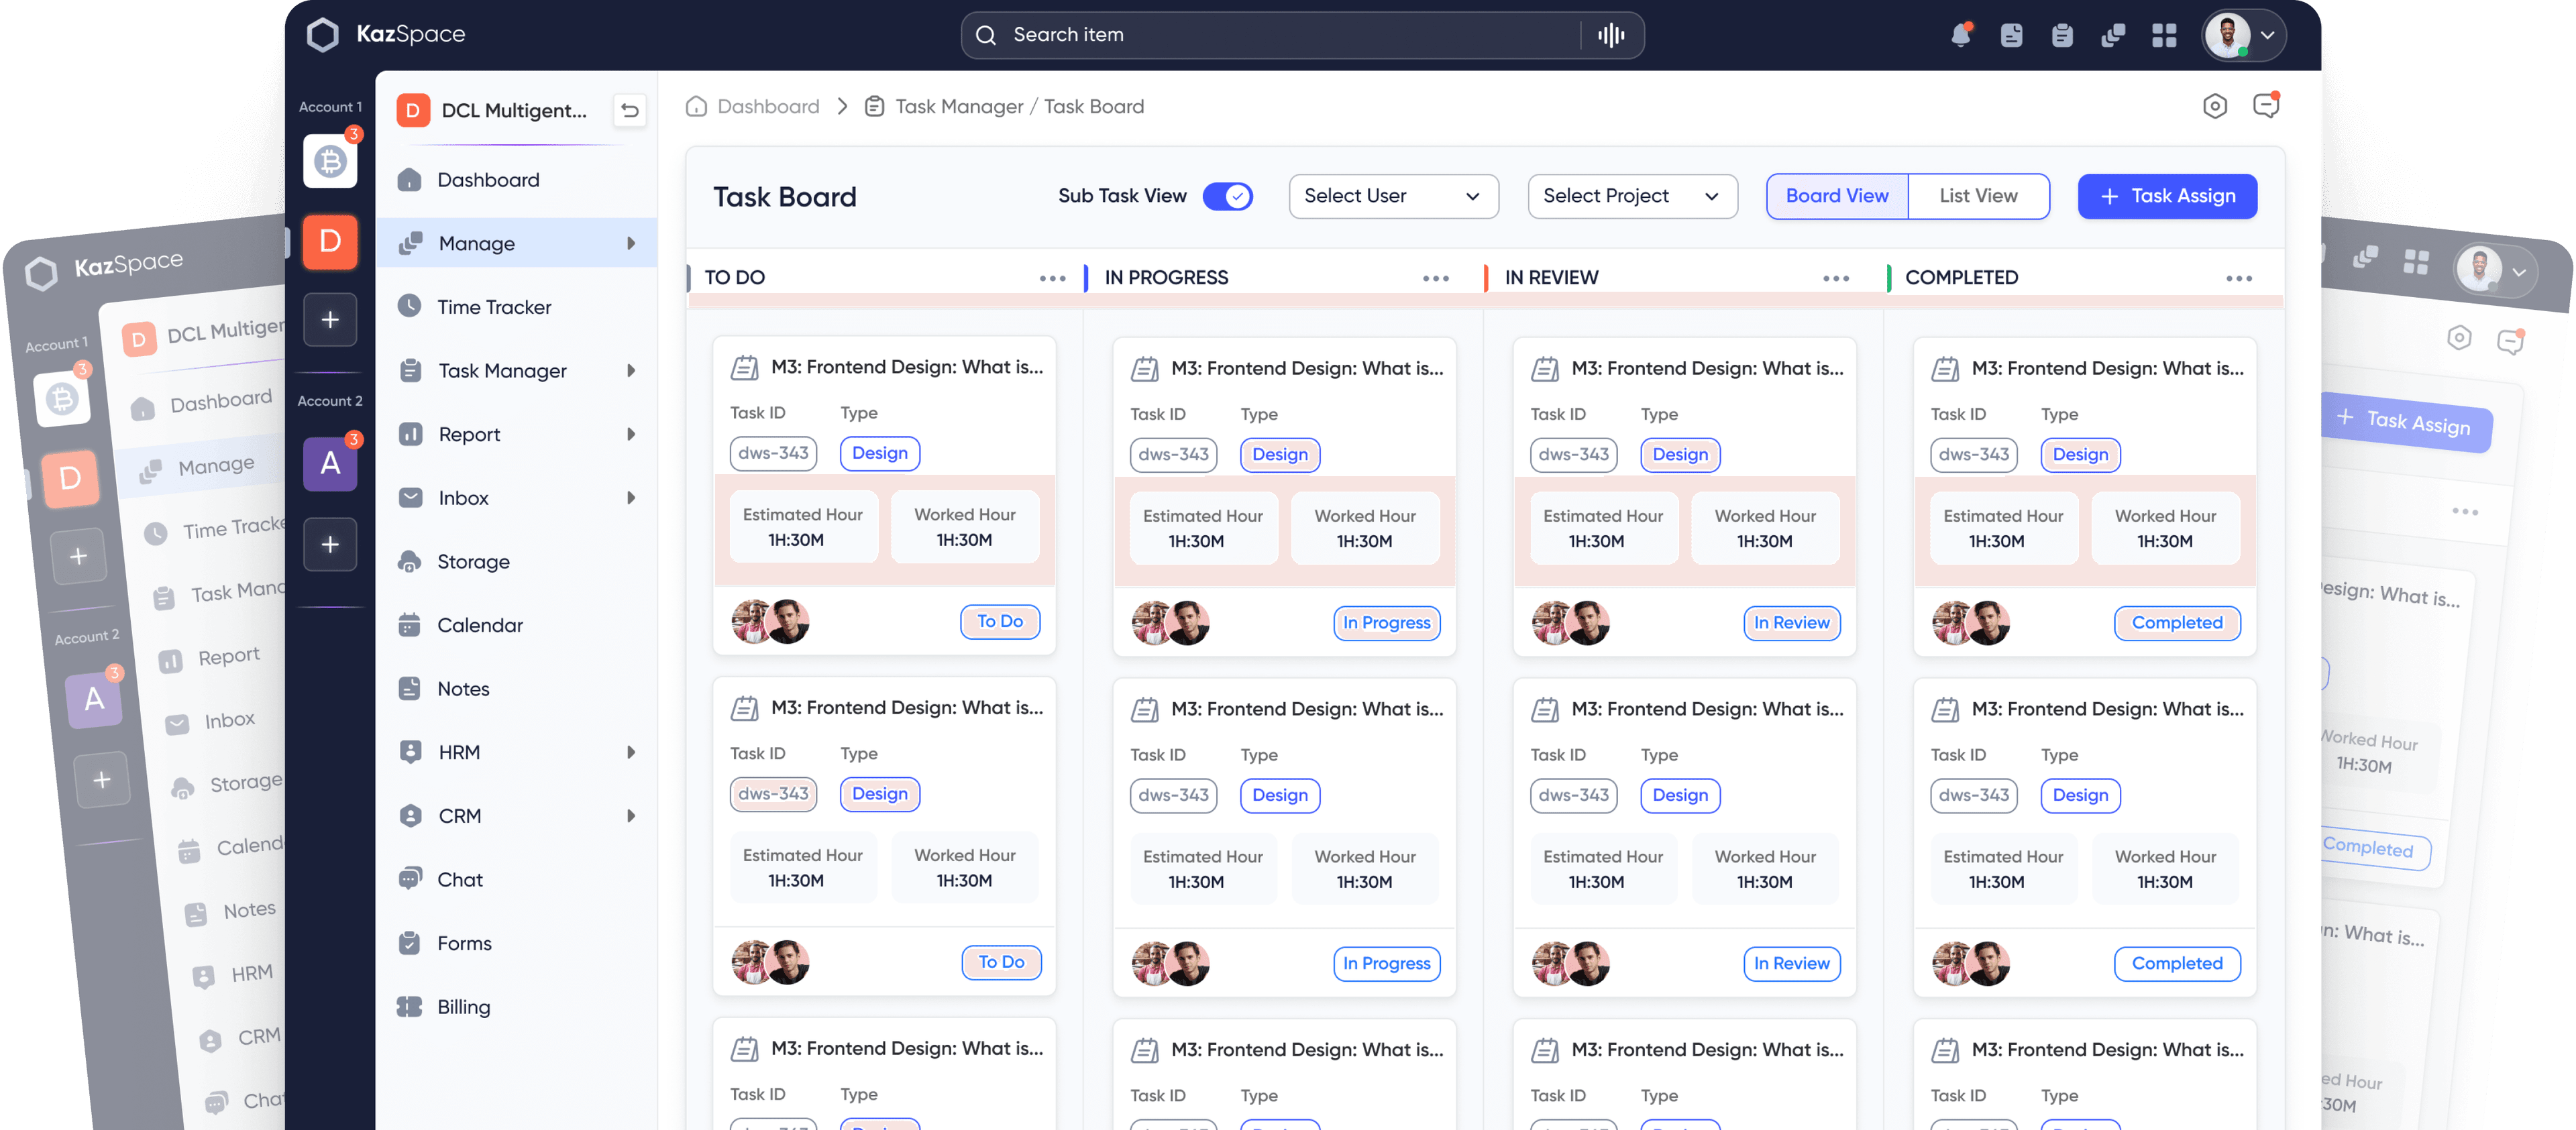
Task: Click the task icon on first TO DO card
Action: point(745,368)
